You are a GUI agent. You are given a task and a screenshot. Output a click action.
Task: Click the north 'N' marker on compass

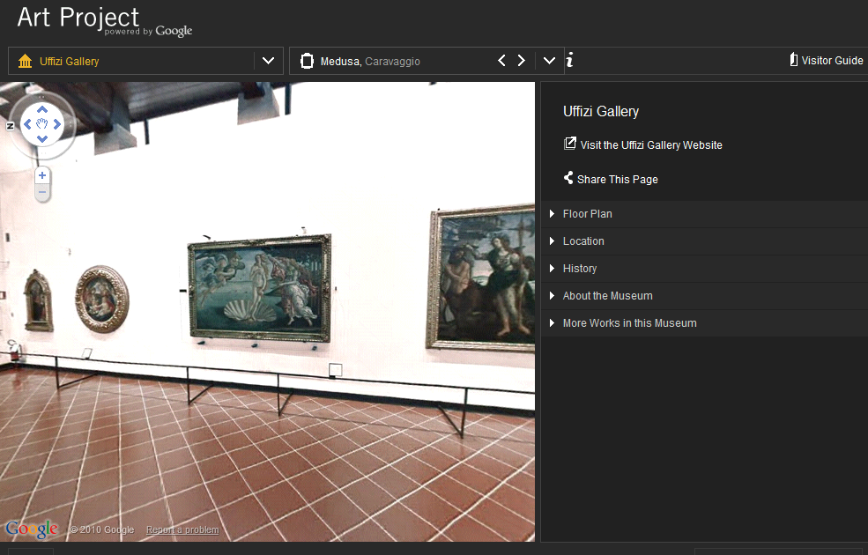coord(10,126)
